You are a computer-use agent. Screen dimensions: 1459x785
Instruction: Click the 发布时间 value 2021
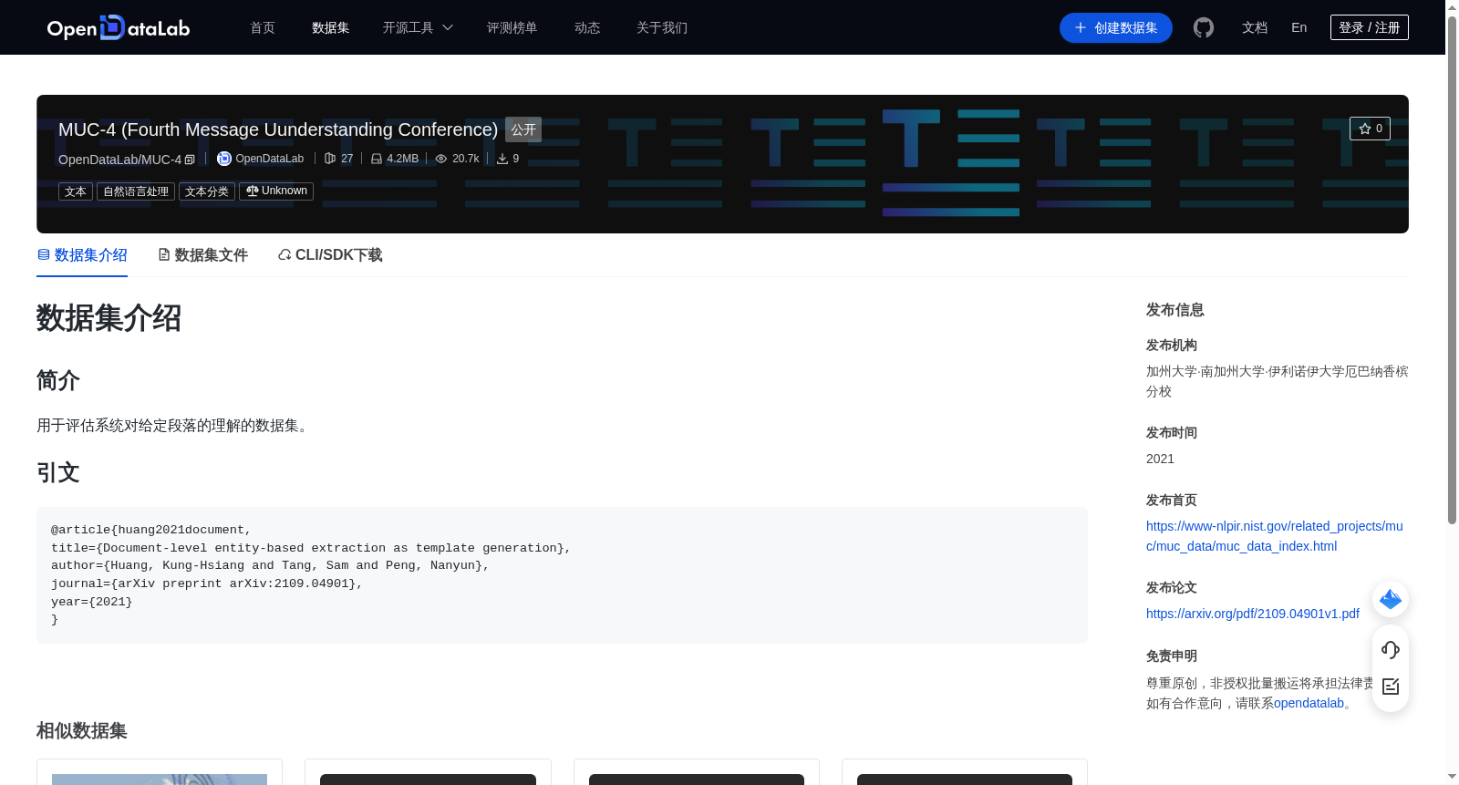point(1160,459)
